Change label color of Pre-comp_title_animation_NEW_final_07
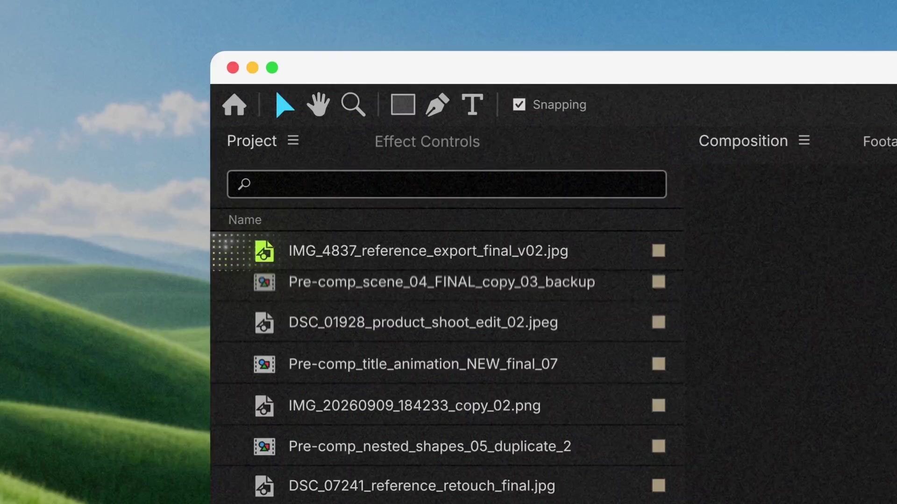Viewport: 897px width, 504px height. [659, 364]
